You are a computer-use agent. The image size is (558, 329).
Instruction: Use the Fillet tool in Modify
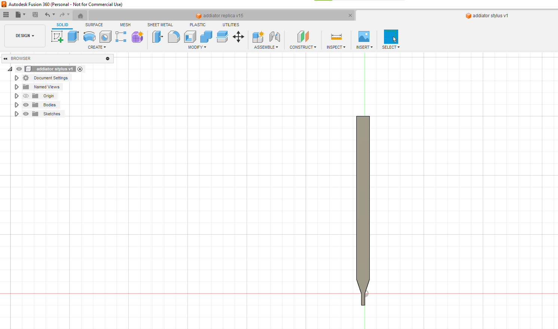[174, 36]
